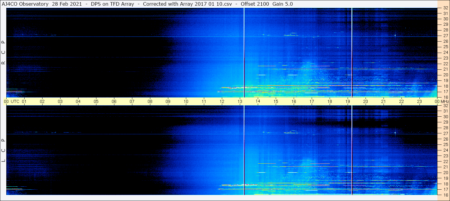Click 16 MHz tick in LCP panel
Image resolution: width=450 pixels, height=201 pixels.
tap(445, 195)
